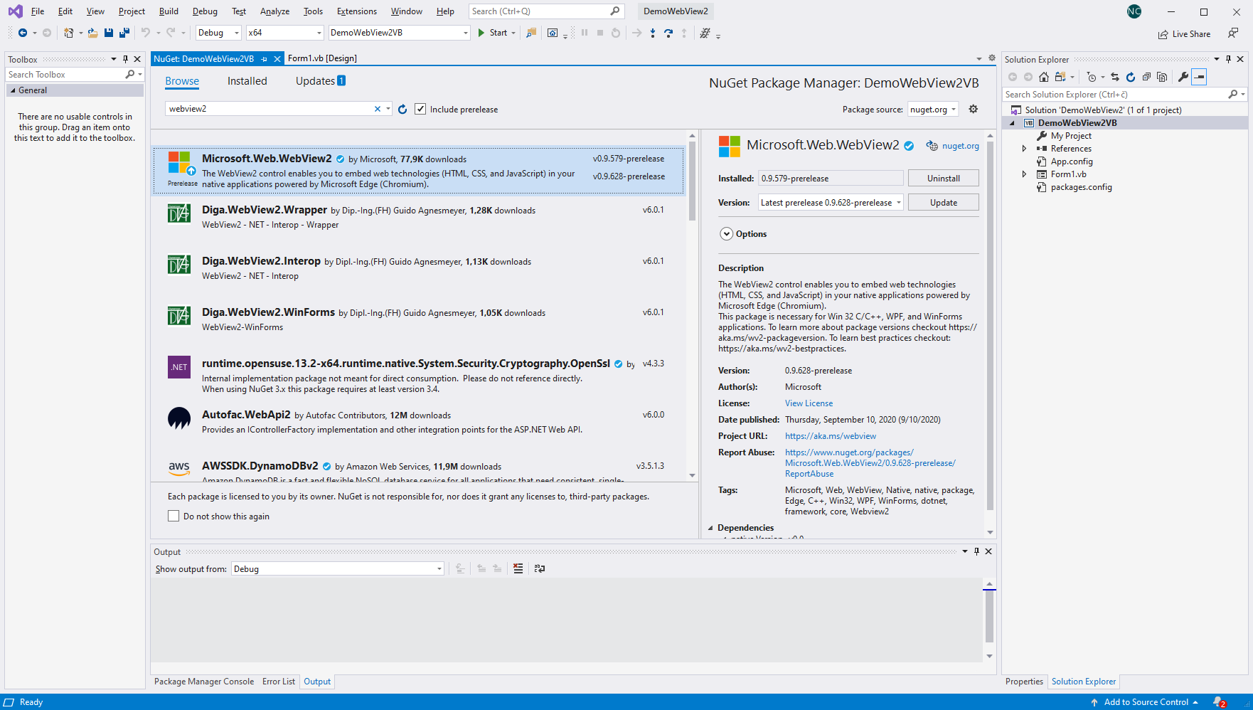Refresh NuGet package search results

tap(402, 109)
